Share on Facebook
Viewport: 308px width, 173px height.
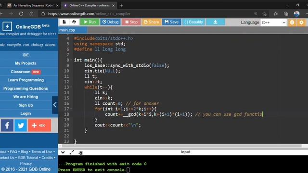pyautogui.click(x=7, y=125)
